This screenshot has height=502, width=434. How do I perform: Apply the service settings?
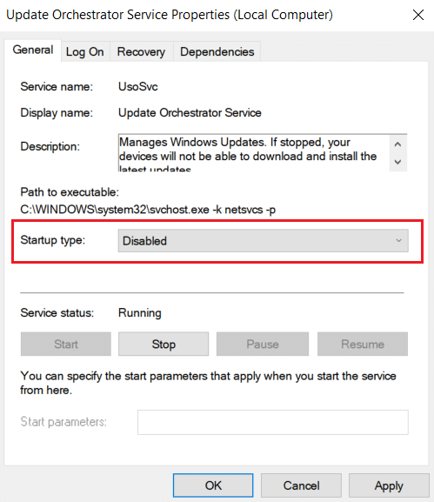(389, 485)
